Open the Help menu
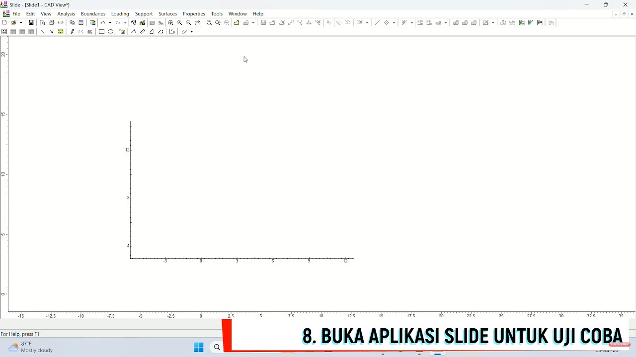Image resolution: width=636 pixels, height=357 pixels. tap(258, 14)
